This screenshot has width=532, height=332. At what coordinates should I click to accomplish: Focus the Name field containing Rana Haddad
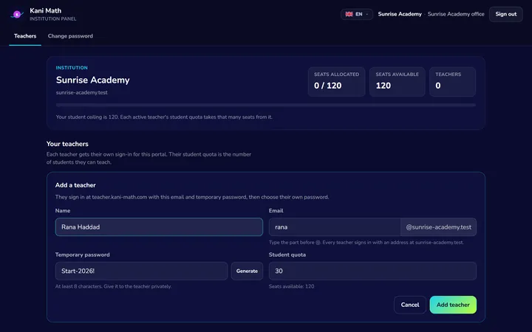point(159,227)
